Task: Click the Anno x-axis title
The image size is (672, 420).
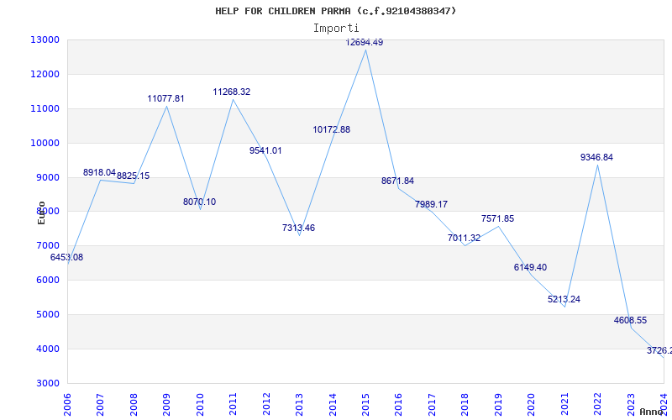Action: pyautogui.click(x=651, y=412)
